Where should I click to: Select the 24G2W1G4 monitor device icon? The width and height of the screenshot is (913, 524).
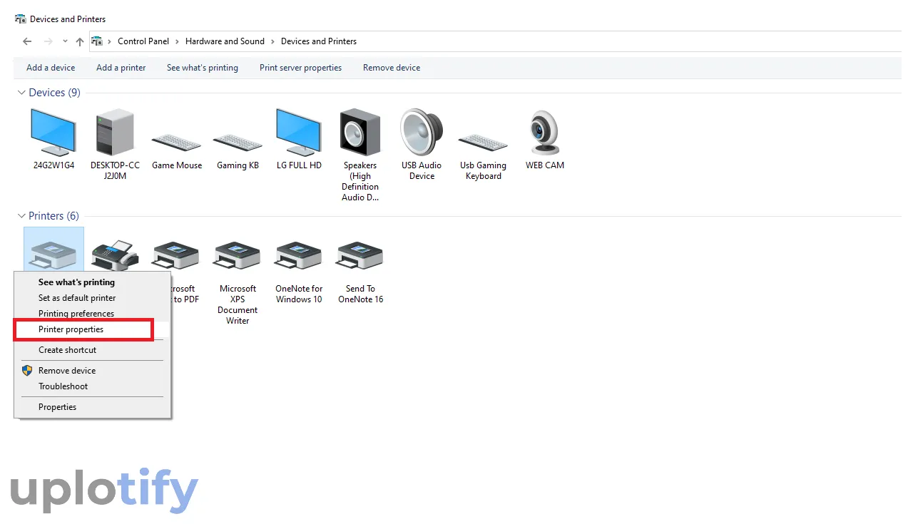[53, 132]
